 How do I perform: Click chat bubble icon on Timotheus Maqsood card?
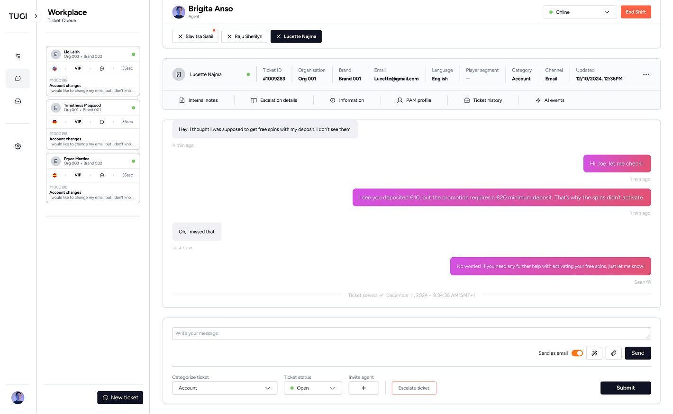coord(102,122)
